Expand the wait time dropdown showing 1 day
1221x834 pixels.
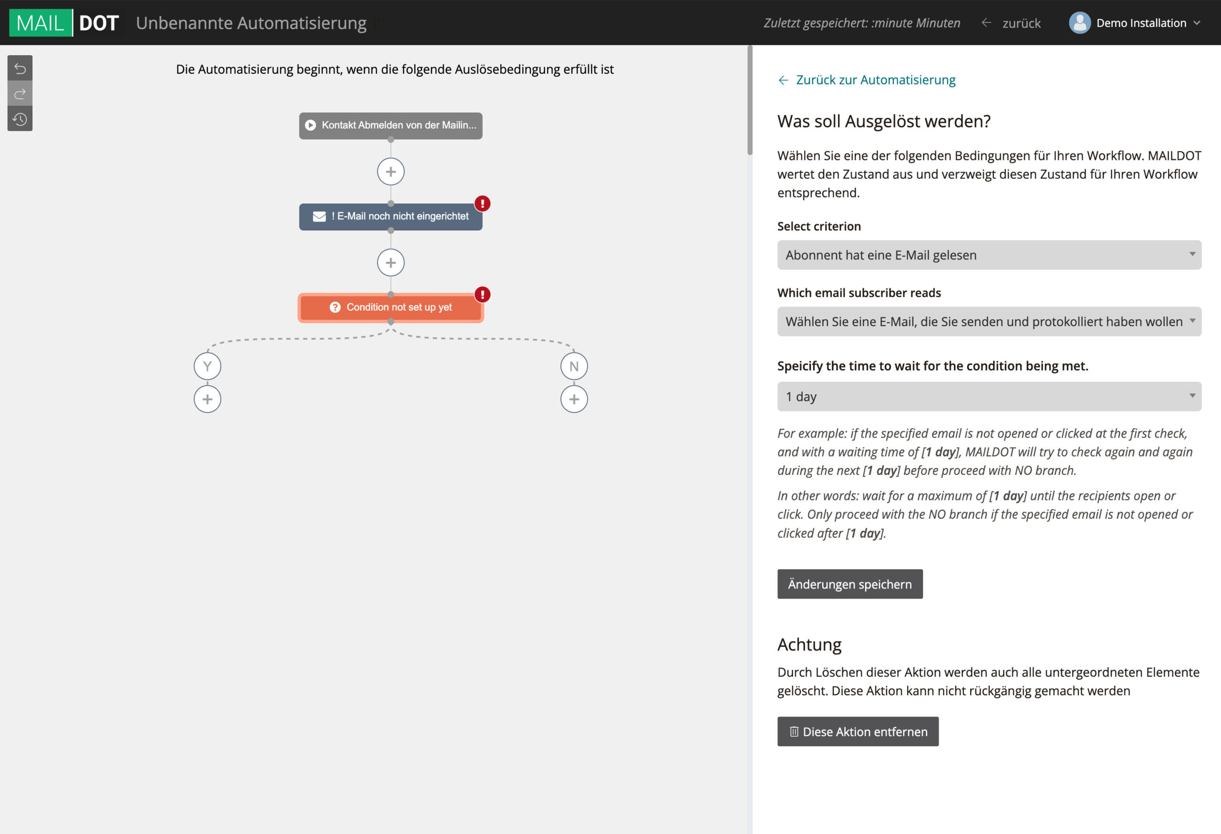[989, 397]
